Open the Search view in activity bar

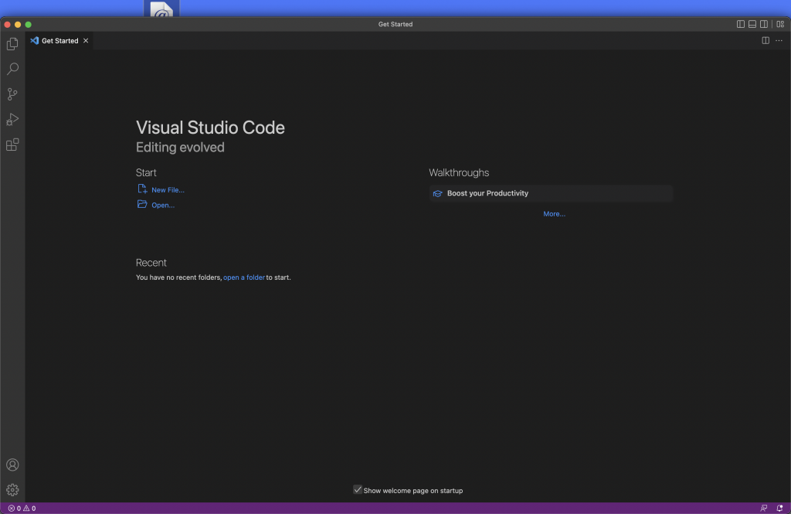[12, 69]
